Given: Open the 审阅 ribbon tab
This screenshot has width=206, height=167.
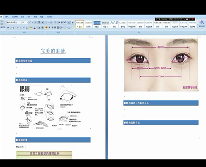Looking at the screenshot, I should coord(35,17).
